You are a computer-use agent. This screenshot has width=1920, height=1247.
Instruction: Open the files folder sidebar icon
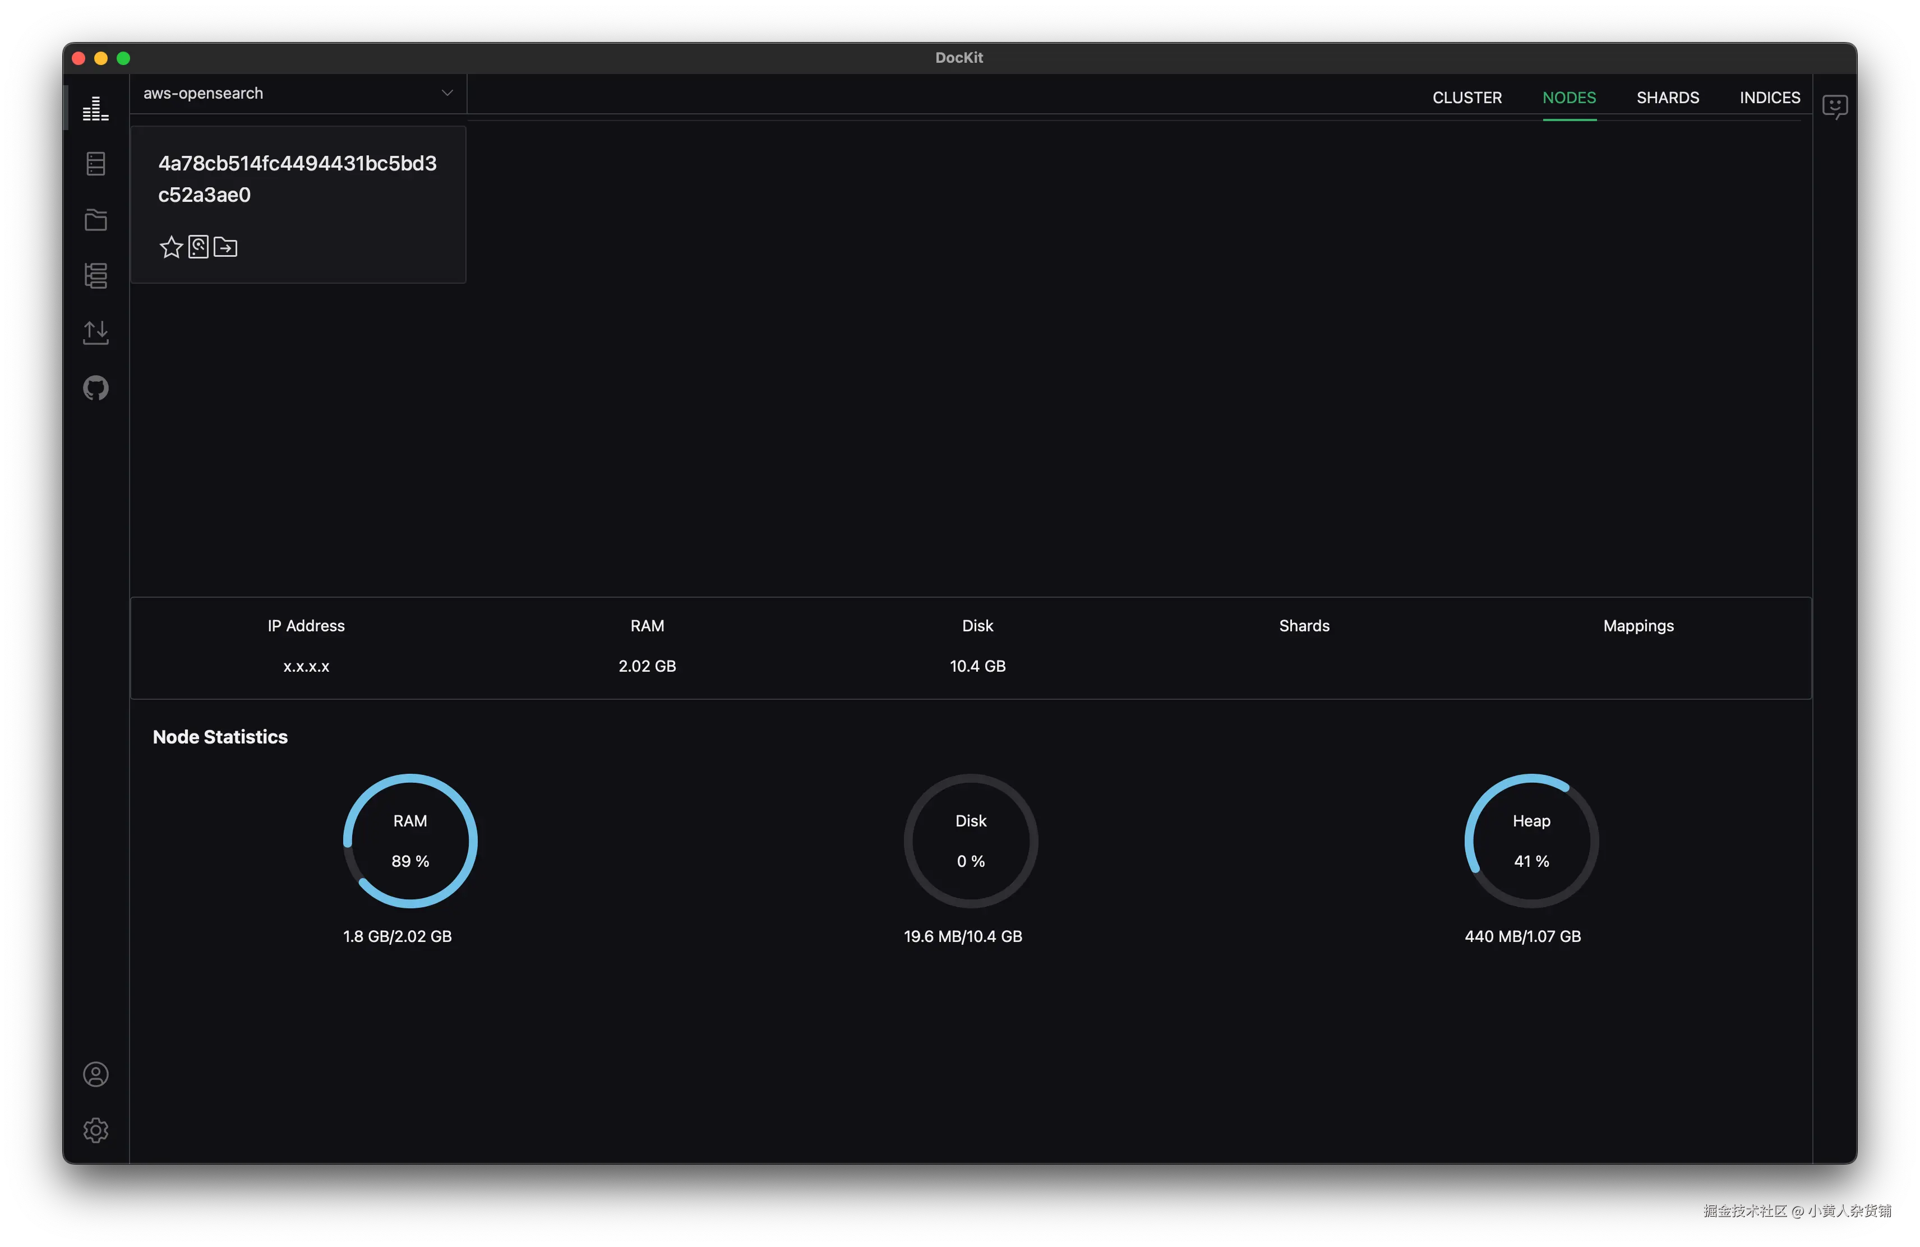[95, 219]
